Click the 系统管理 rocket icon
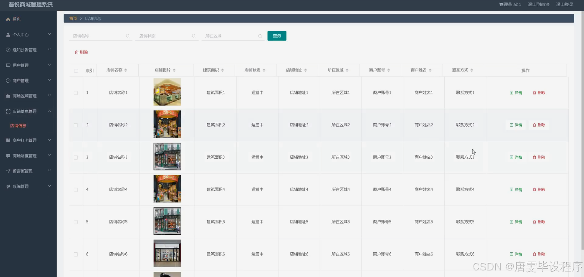This screenshot has width=584, height=277. 8,186
